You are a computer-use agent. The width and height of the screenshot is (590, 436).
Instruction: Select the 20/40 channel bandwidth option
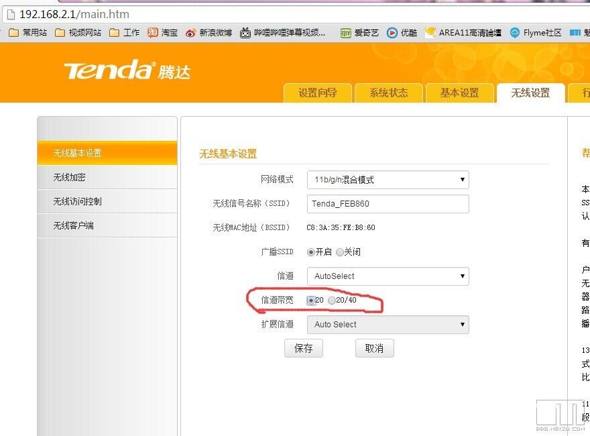(x=332, y=301)
